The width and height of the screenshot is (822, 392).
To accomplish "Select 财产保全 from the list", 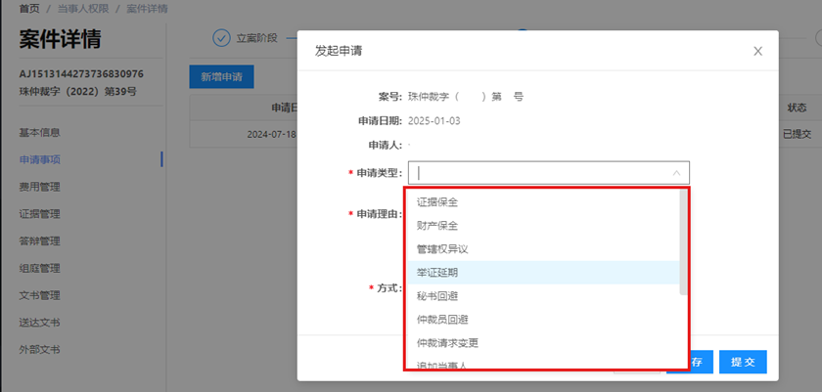I will click(544, 226).
